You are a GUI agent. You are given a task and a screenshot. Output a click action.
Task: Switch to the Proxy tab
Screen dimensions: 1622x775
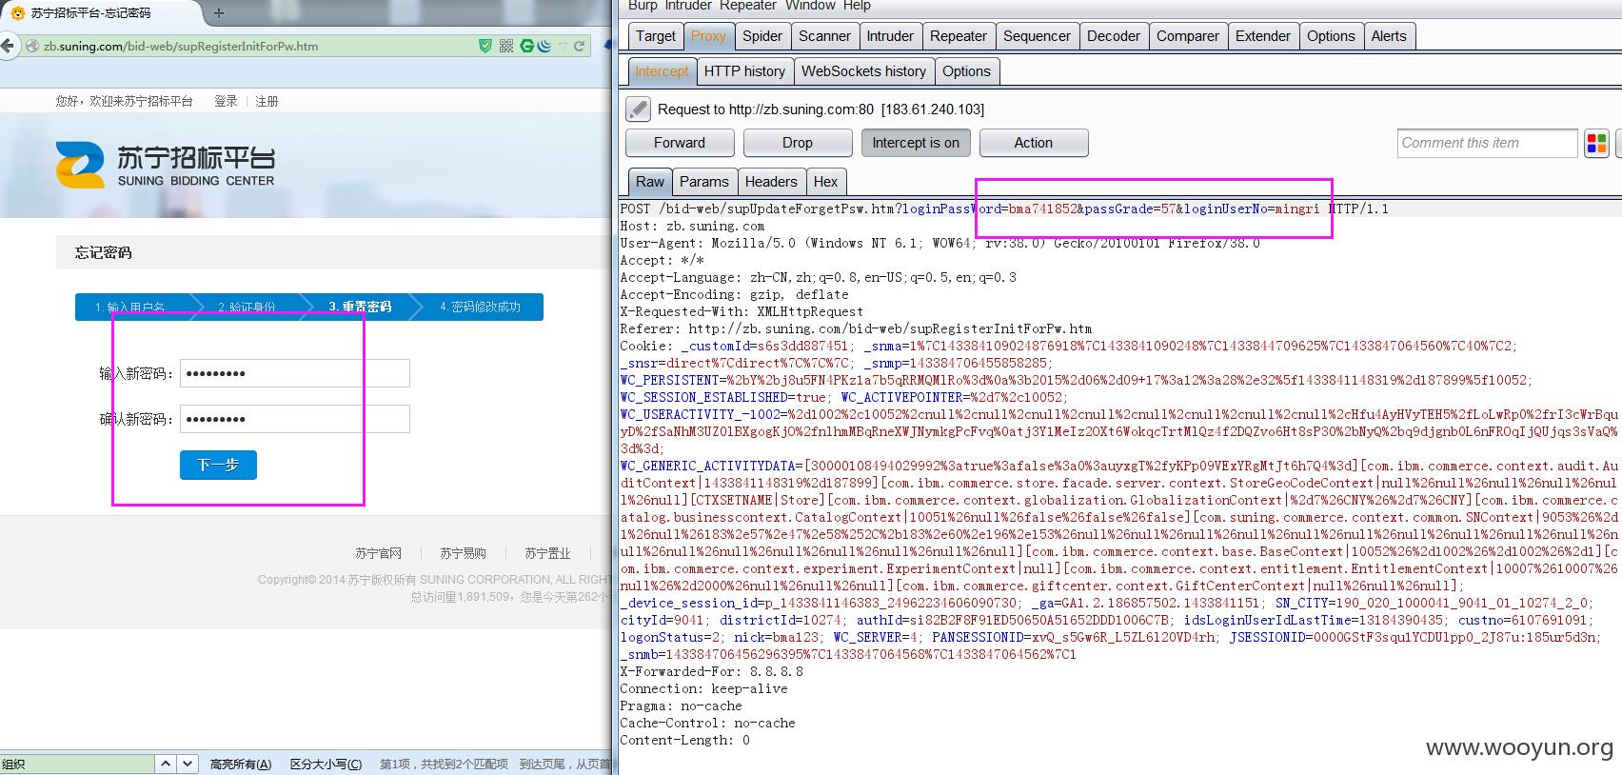click(x=708, y=36)
